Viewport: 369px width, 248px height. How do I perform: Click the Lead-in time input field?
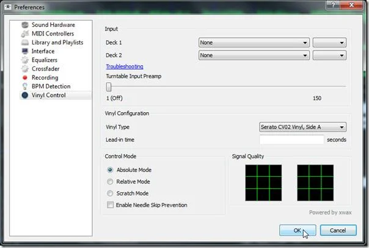point(292,140)
